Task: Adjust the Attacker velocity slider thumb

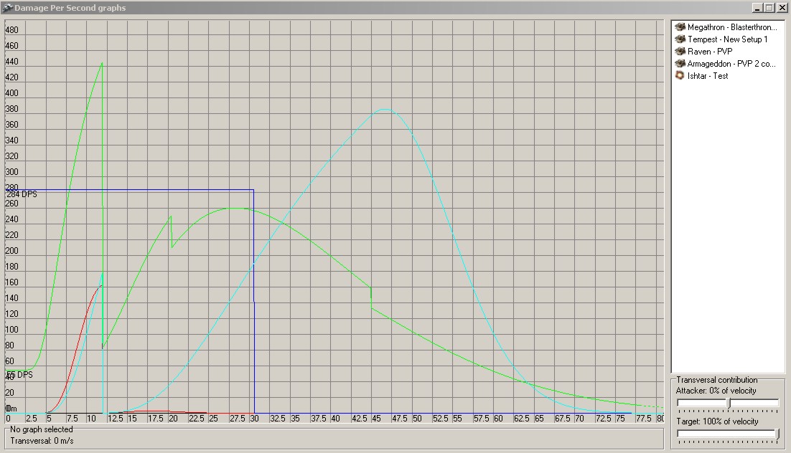Action: click(x=729, y=403)
